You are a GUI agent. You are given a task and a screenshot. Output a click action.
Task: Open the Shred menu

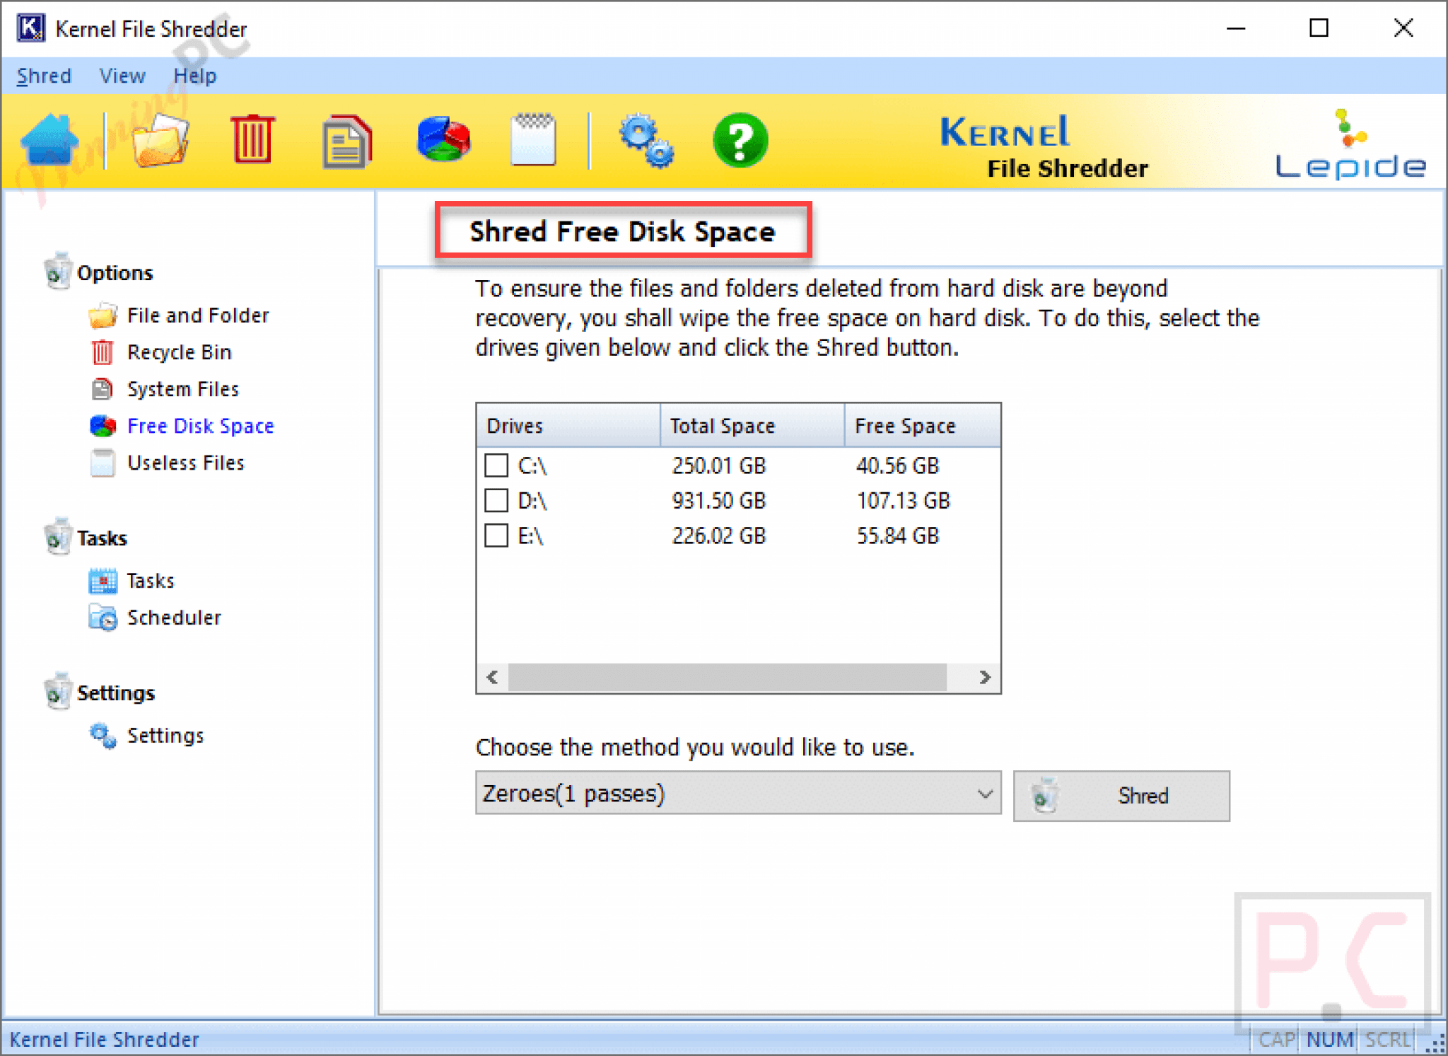point(44,76)
